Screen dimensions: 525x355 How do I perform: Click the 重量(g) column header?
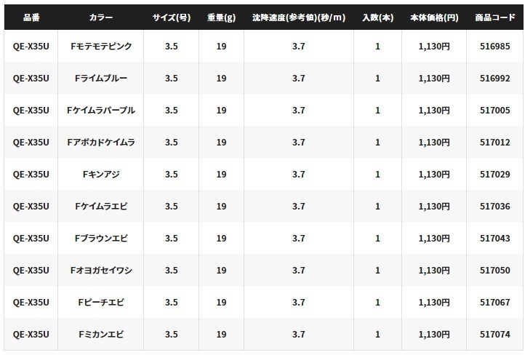221,15
